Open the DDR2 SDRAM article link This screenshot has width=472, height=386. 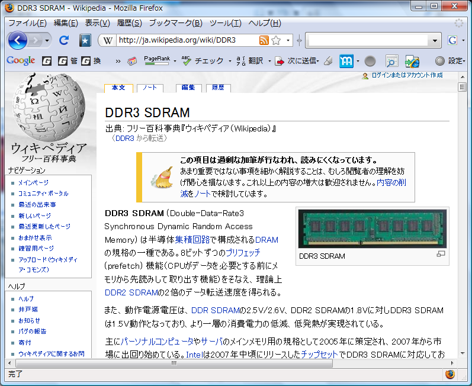click(131, 292)
